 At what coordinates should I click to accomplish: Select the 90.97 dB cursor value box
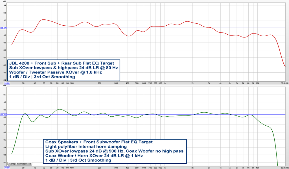[3, 28]
